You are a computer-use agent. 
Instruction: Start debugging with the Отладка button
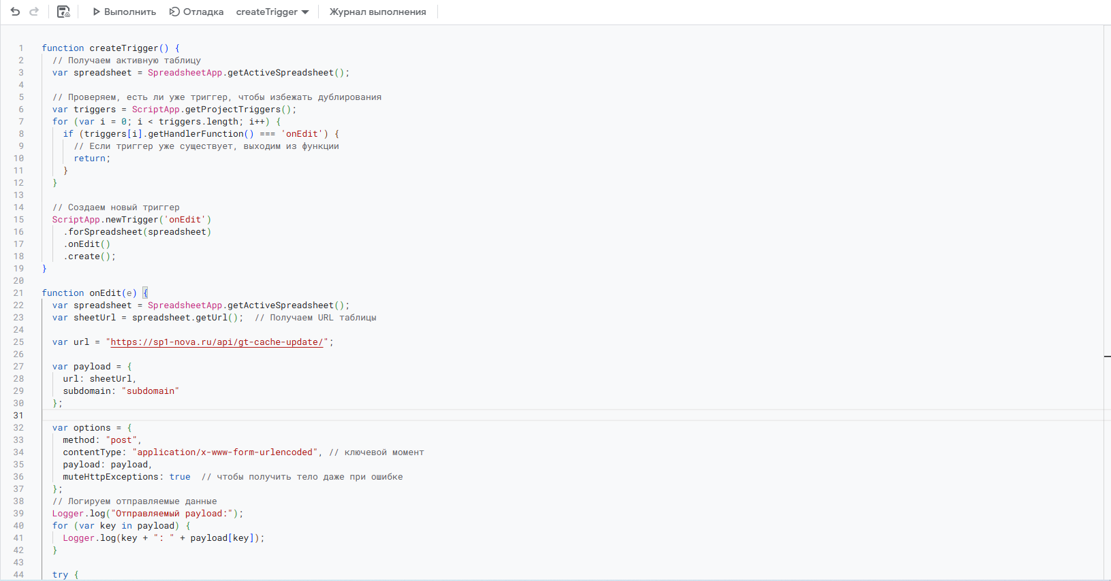pos(196,12)
